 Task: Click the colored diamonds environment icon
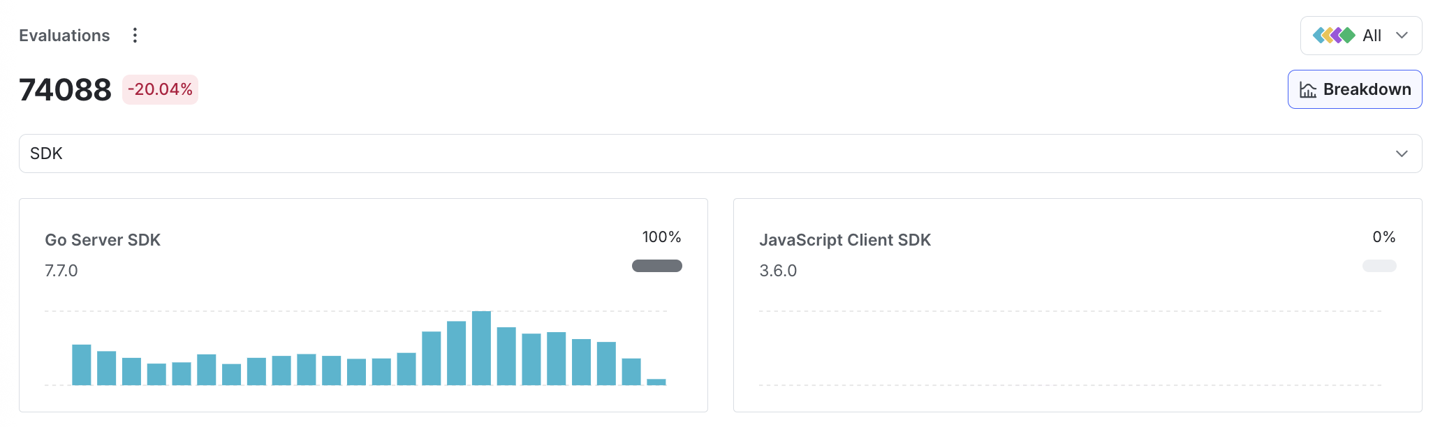coord(1333,36)
